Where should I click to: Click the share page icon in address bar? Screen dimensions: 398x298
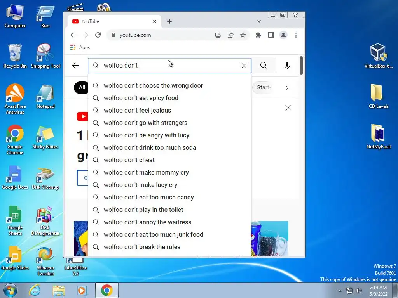pyautogui.click(x=230, y=35)
